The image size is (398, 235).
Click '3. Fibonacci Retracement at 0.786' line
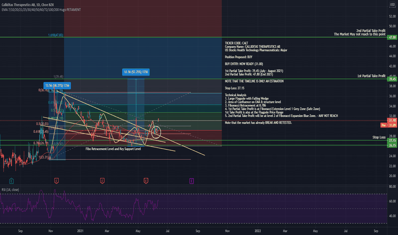(245, 106)
